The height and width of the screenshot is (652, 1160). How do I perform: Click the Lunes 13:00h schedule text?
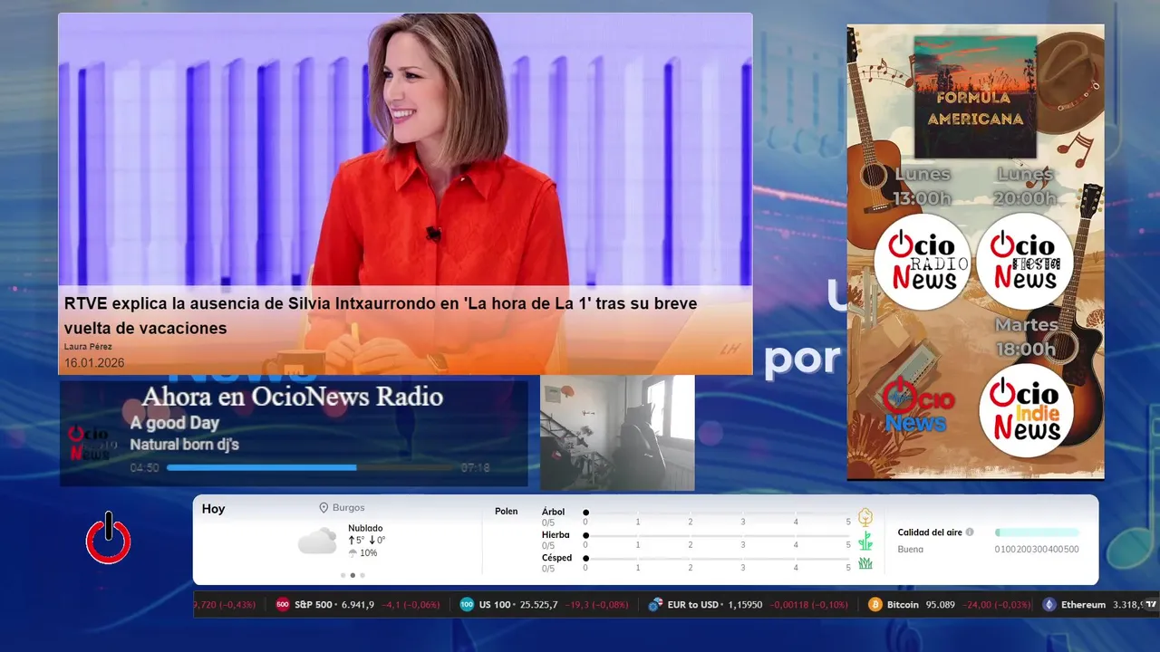pos(923,186)
